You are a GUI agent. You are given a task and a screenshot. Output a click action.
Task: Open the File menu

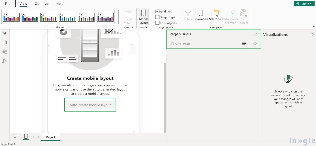click(8, 4)
